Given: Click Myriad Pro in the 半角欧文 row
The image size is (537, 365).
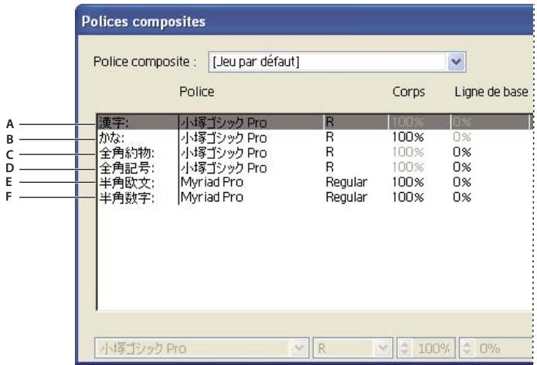Looking at the screenshot, I should (x=212, y=182).
